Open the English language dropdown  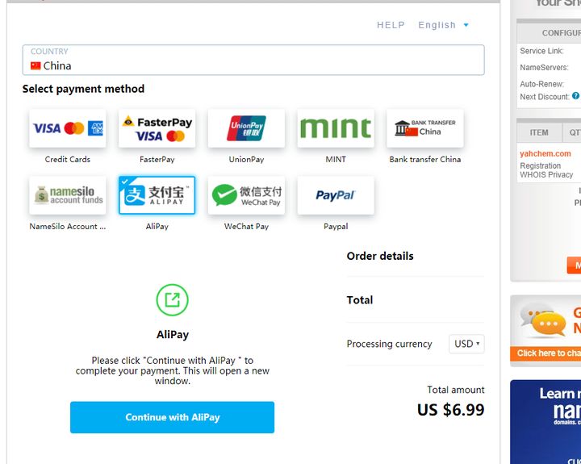click(x=444, y=25)
